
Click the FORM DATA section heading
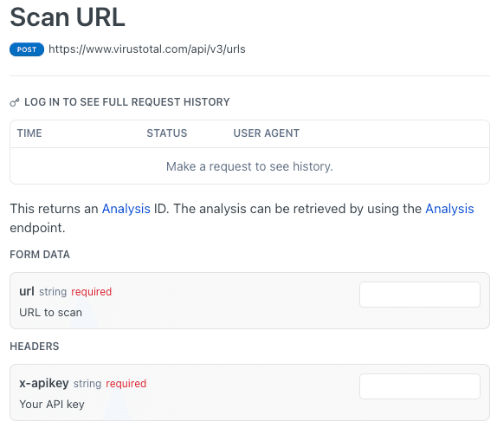point(40,255)
